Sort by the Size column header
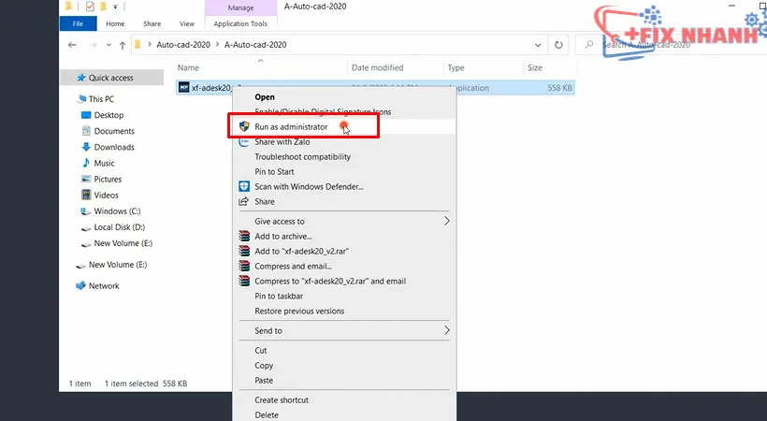The height and width of the screenshot is (421, 767). point(535,67)
